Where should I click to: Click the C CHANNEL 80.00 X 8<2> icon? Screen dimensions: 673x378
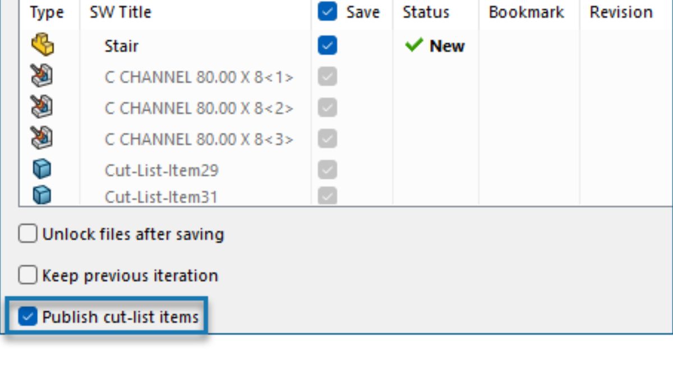point(42,108)
